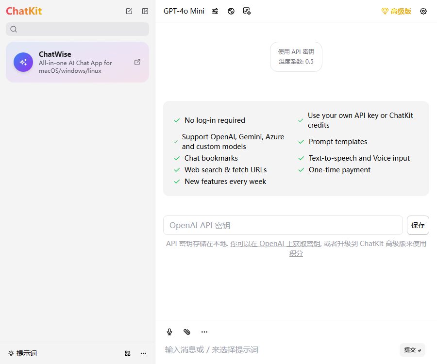Image resolution: width=437 pixels, height=364 pixels.
Task: Open the ChatWise promo card
Action: tap(78, 62)
